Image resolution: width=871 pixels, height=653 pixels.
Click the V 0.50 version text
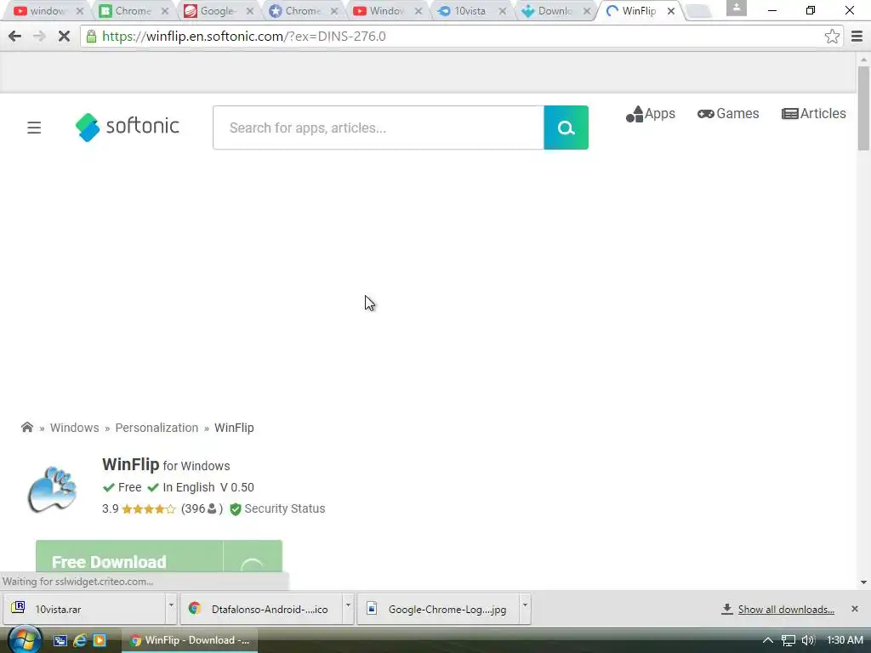point(237,487)
